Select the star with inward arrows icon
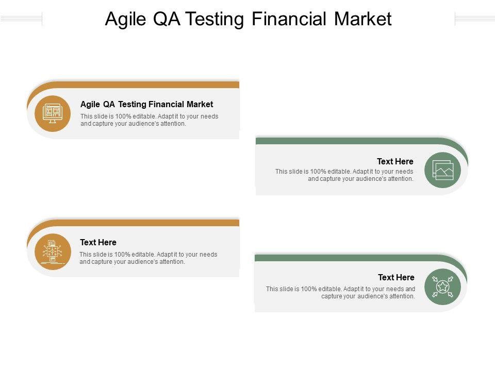The image size is (495, 371). [442, 287]
